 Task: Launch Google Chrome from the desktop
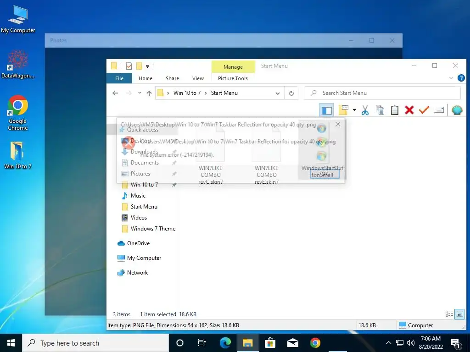pyautogui.click(x=18, y=113)
